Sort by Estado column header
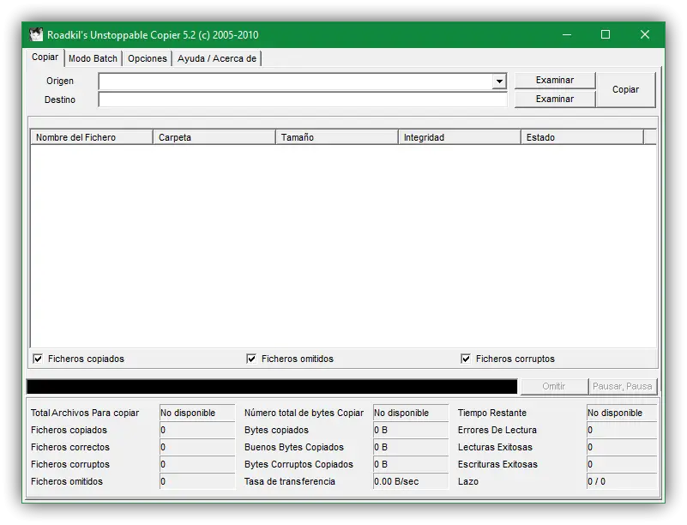The height and width of the screenshot is (525, 687). point(582,137)
